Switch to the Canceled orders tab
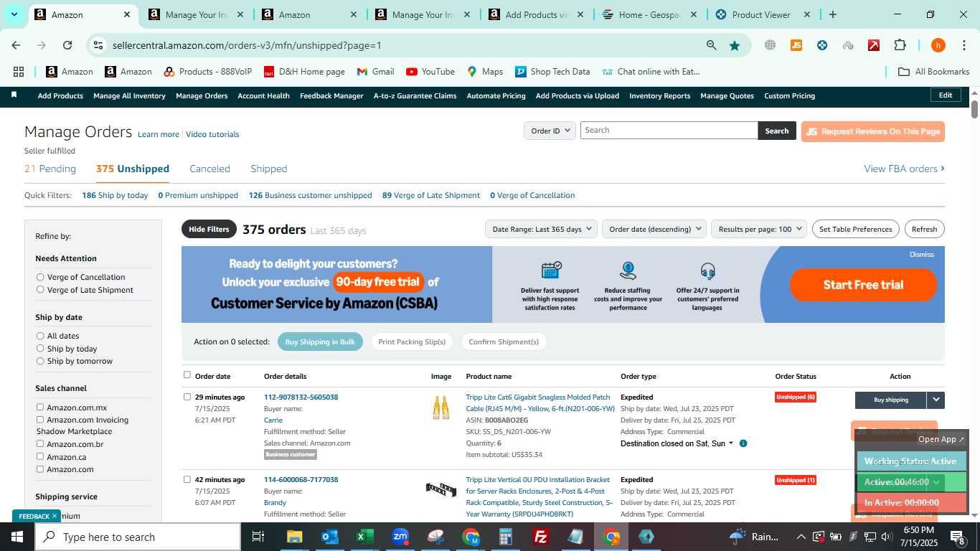This screenshot has height=551, width=980. [x=209, y=169]
